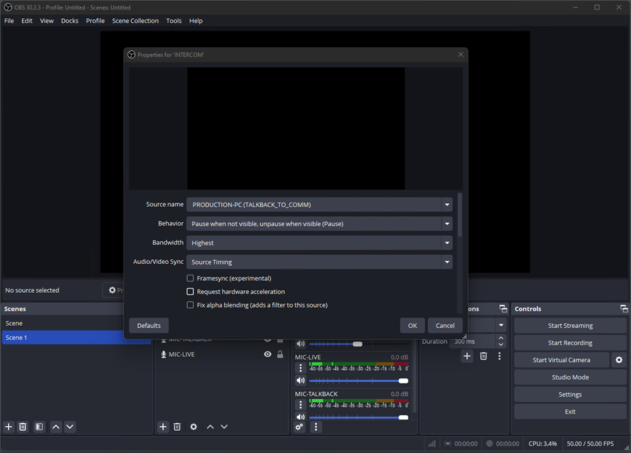The width and height of the screenshot is (631, 453).
Task: Open the Bandwidth dropdown
Action: point(447,243)
